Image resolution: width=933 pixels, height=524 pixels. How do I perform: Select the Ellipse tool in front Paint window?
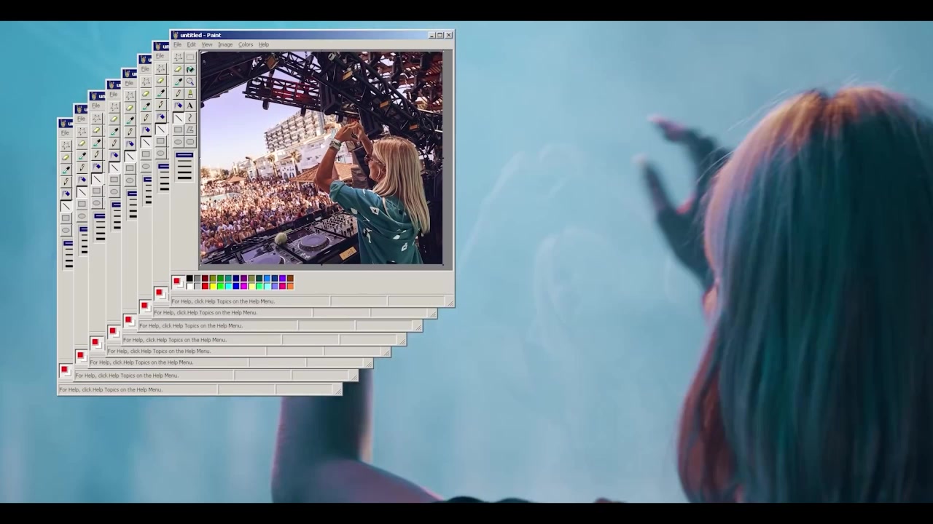click(178, 142)
